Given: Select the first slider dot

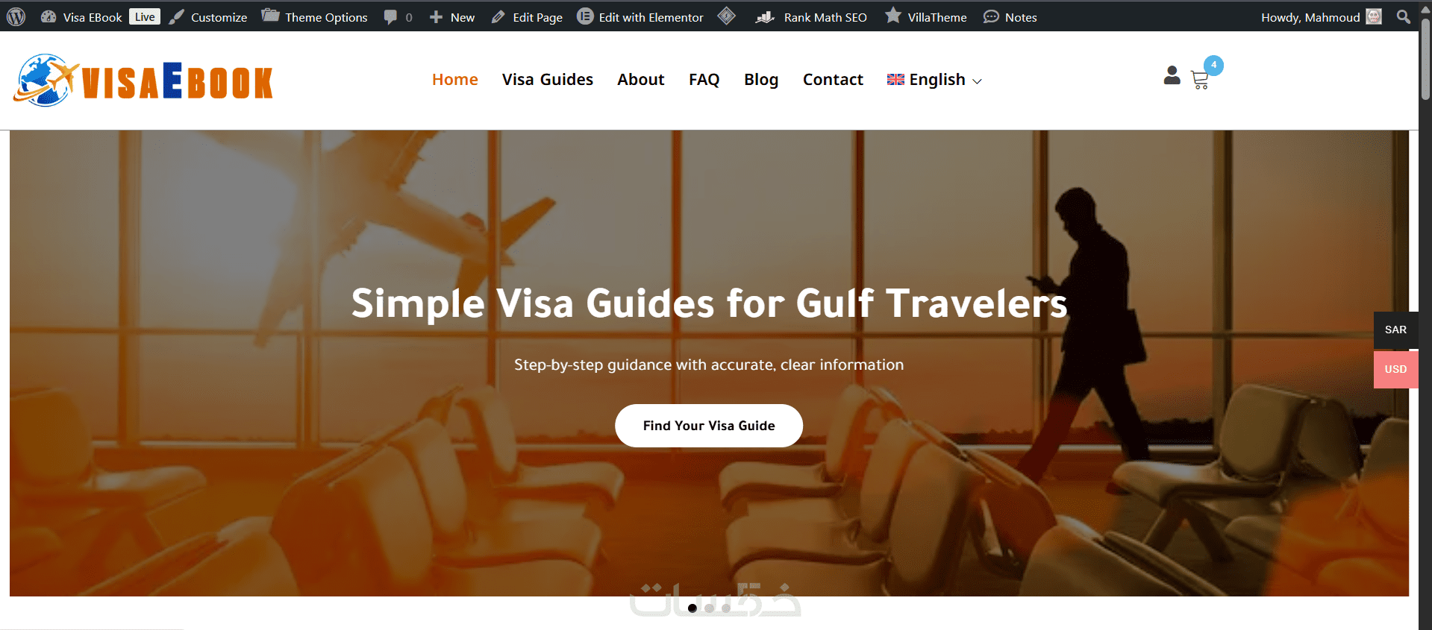Looking at the screenshot, I should [x=692, y=608].
